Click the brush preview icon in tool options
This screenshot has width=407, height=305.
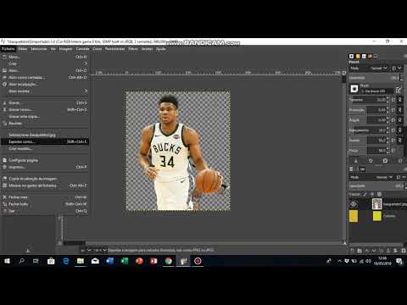click(354, 89)
